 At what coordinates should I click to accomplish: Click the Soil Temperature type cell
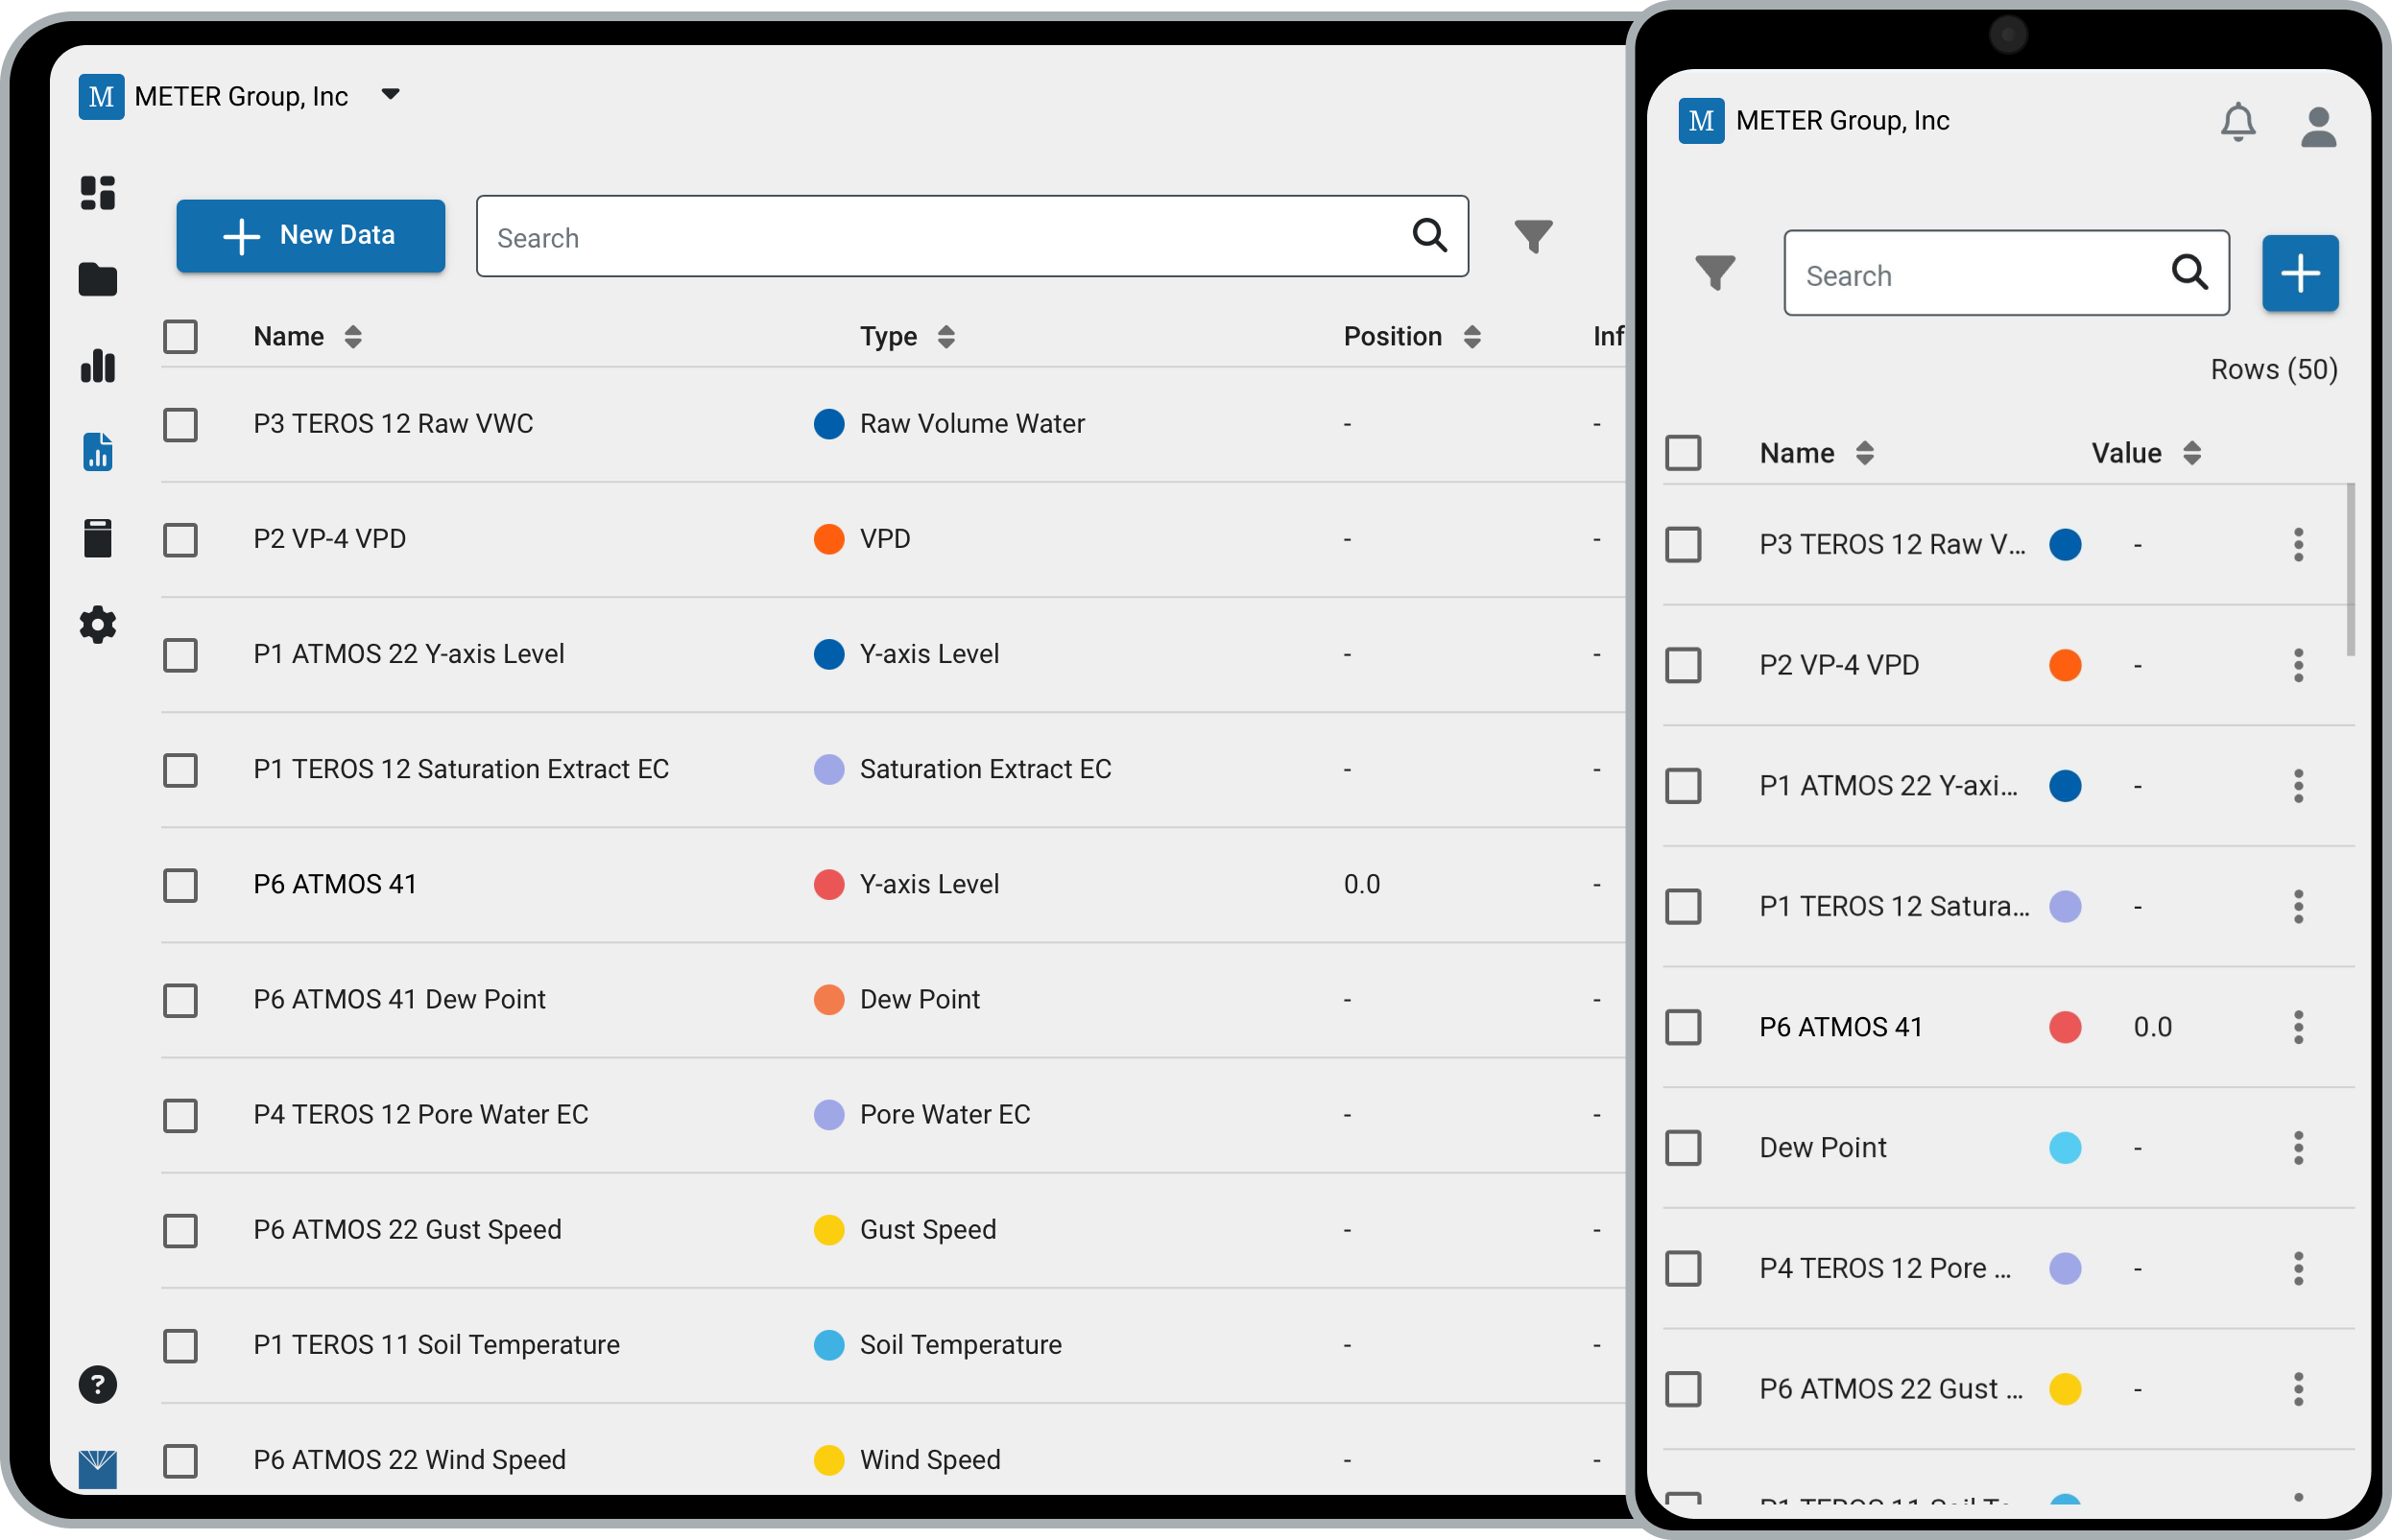click(961, 1345)
